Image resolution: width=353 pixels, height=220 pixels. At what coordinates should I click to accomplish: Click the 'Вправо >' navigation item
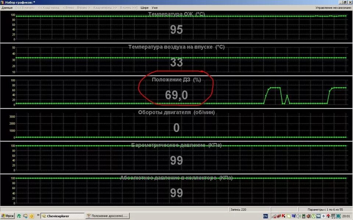[83, 8]
